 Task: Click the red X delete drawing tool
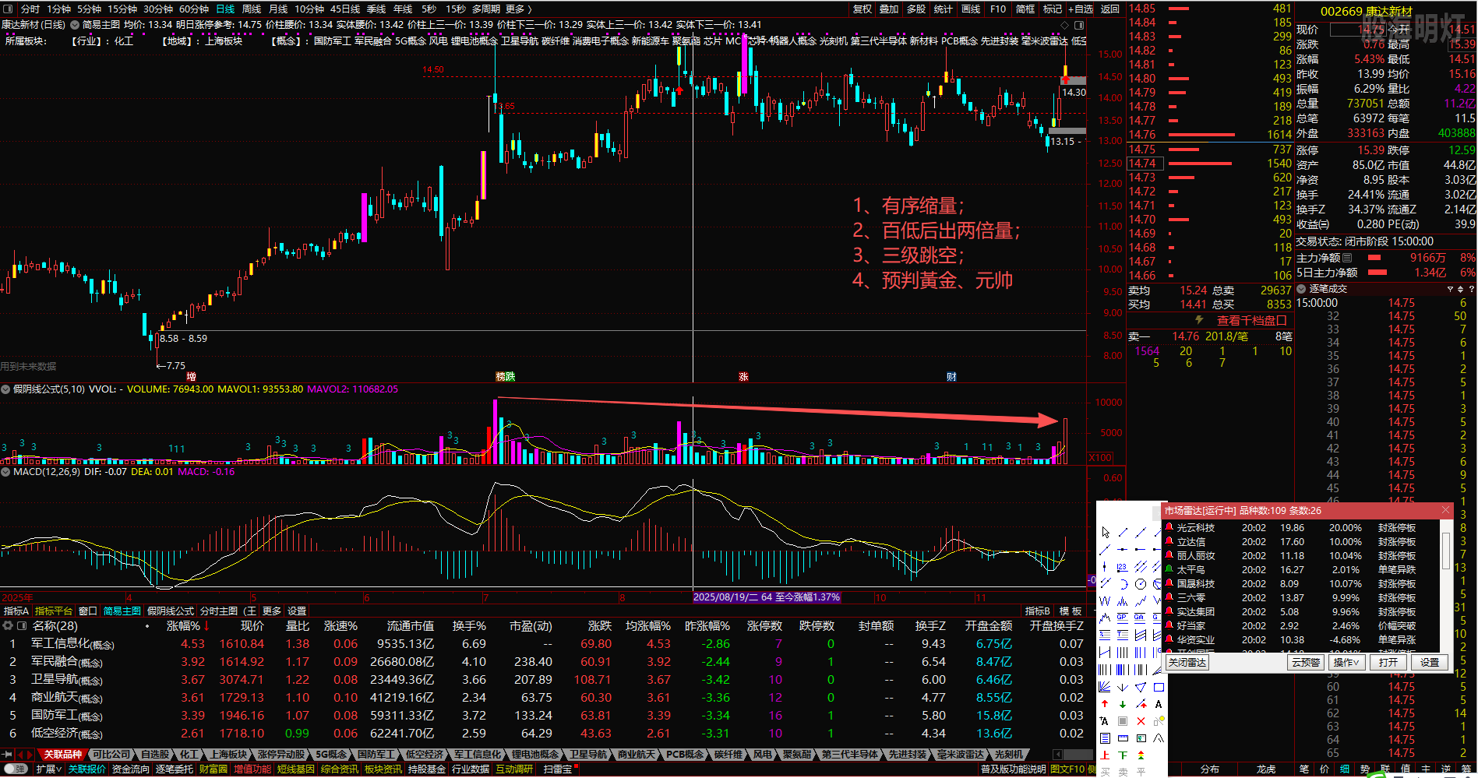(x=1141, y=721)
